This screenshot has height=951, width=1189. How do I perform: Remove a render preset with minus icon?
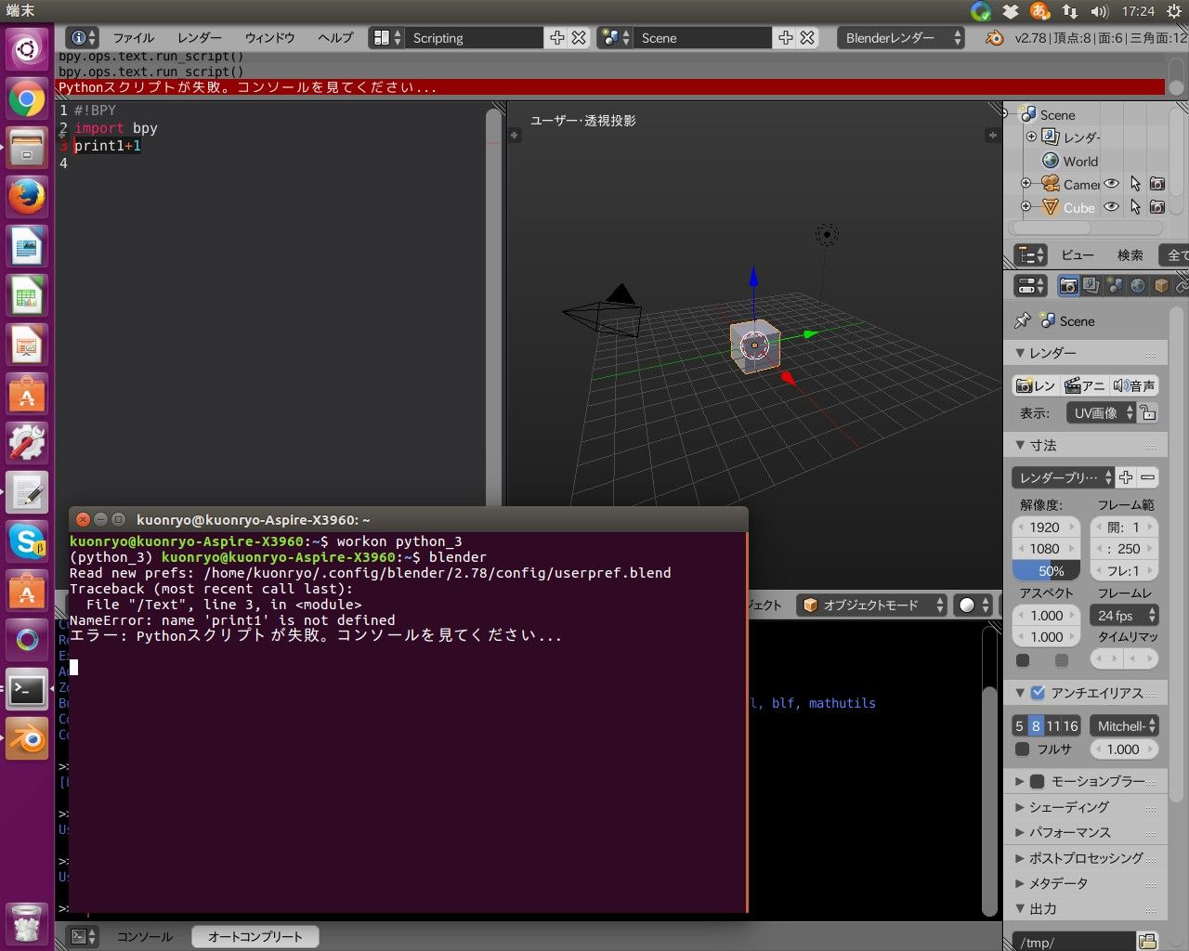point(1148,477)
